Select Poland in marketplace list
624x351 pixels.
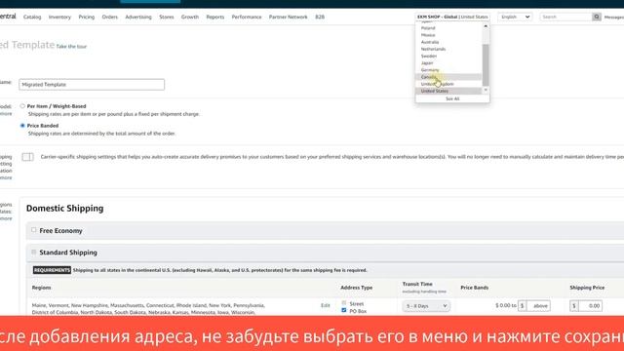(x=428, y=28)
